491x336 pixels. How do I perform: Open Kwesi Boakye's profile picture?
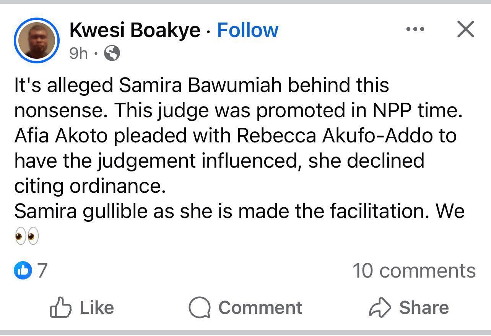(x=37, y=40)
